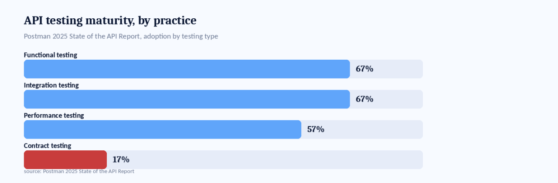Select the Integration testing label
This screenshot has width=558, height=183.
coord(51,85)
